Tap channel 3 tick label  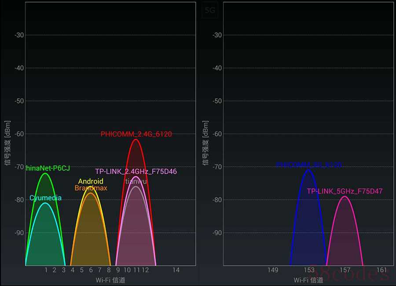tap(64, 270)
